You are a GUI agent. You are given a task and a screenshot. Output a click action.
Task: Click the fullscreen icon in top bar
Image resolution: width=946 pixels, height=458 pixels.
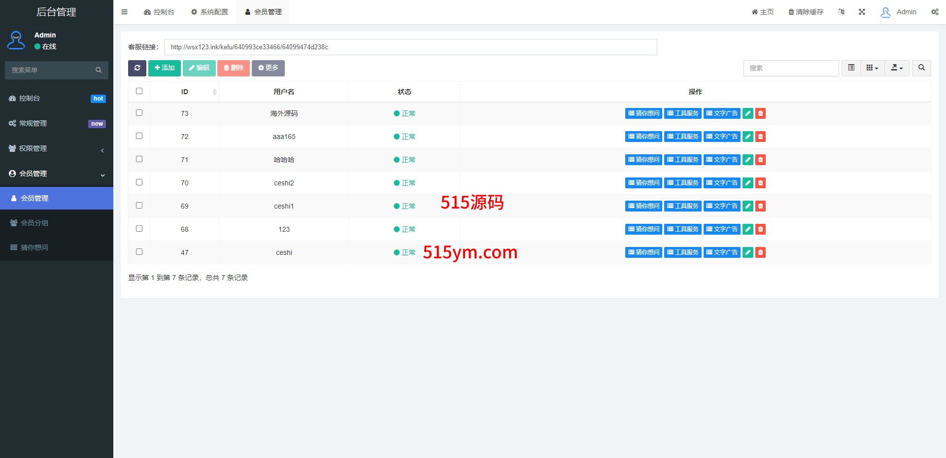(x=862, y=12)
